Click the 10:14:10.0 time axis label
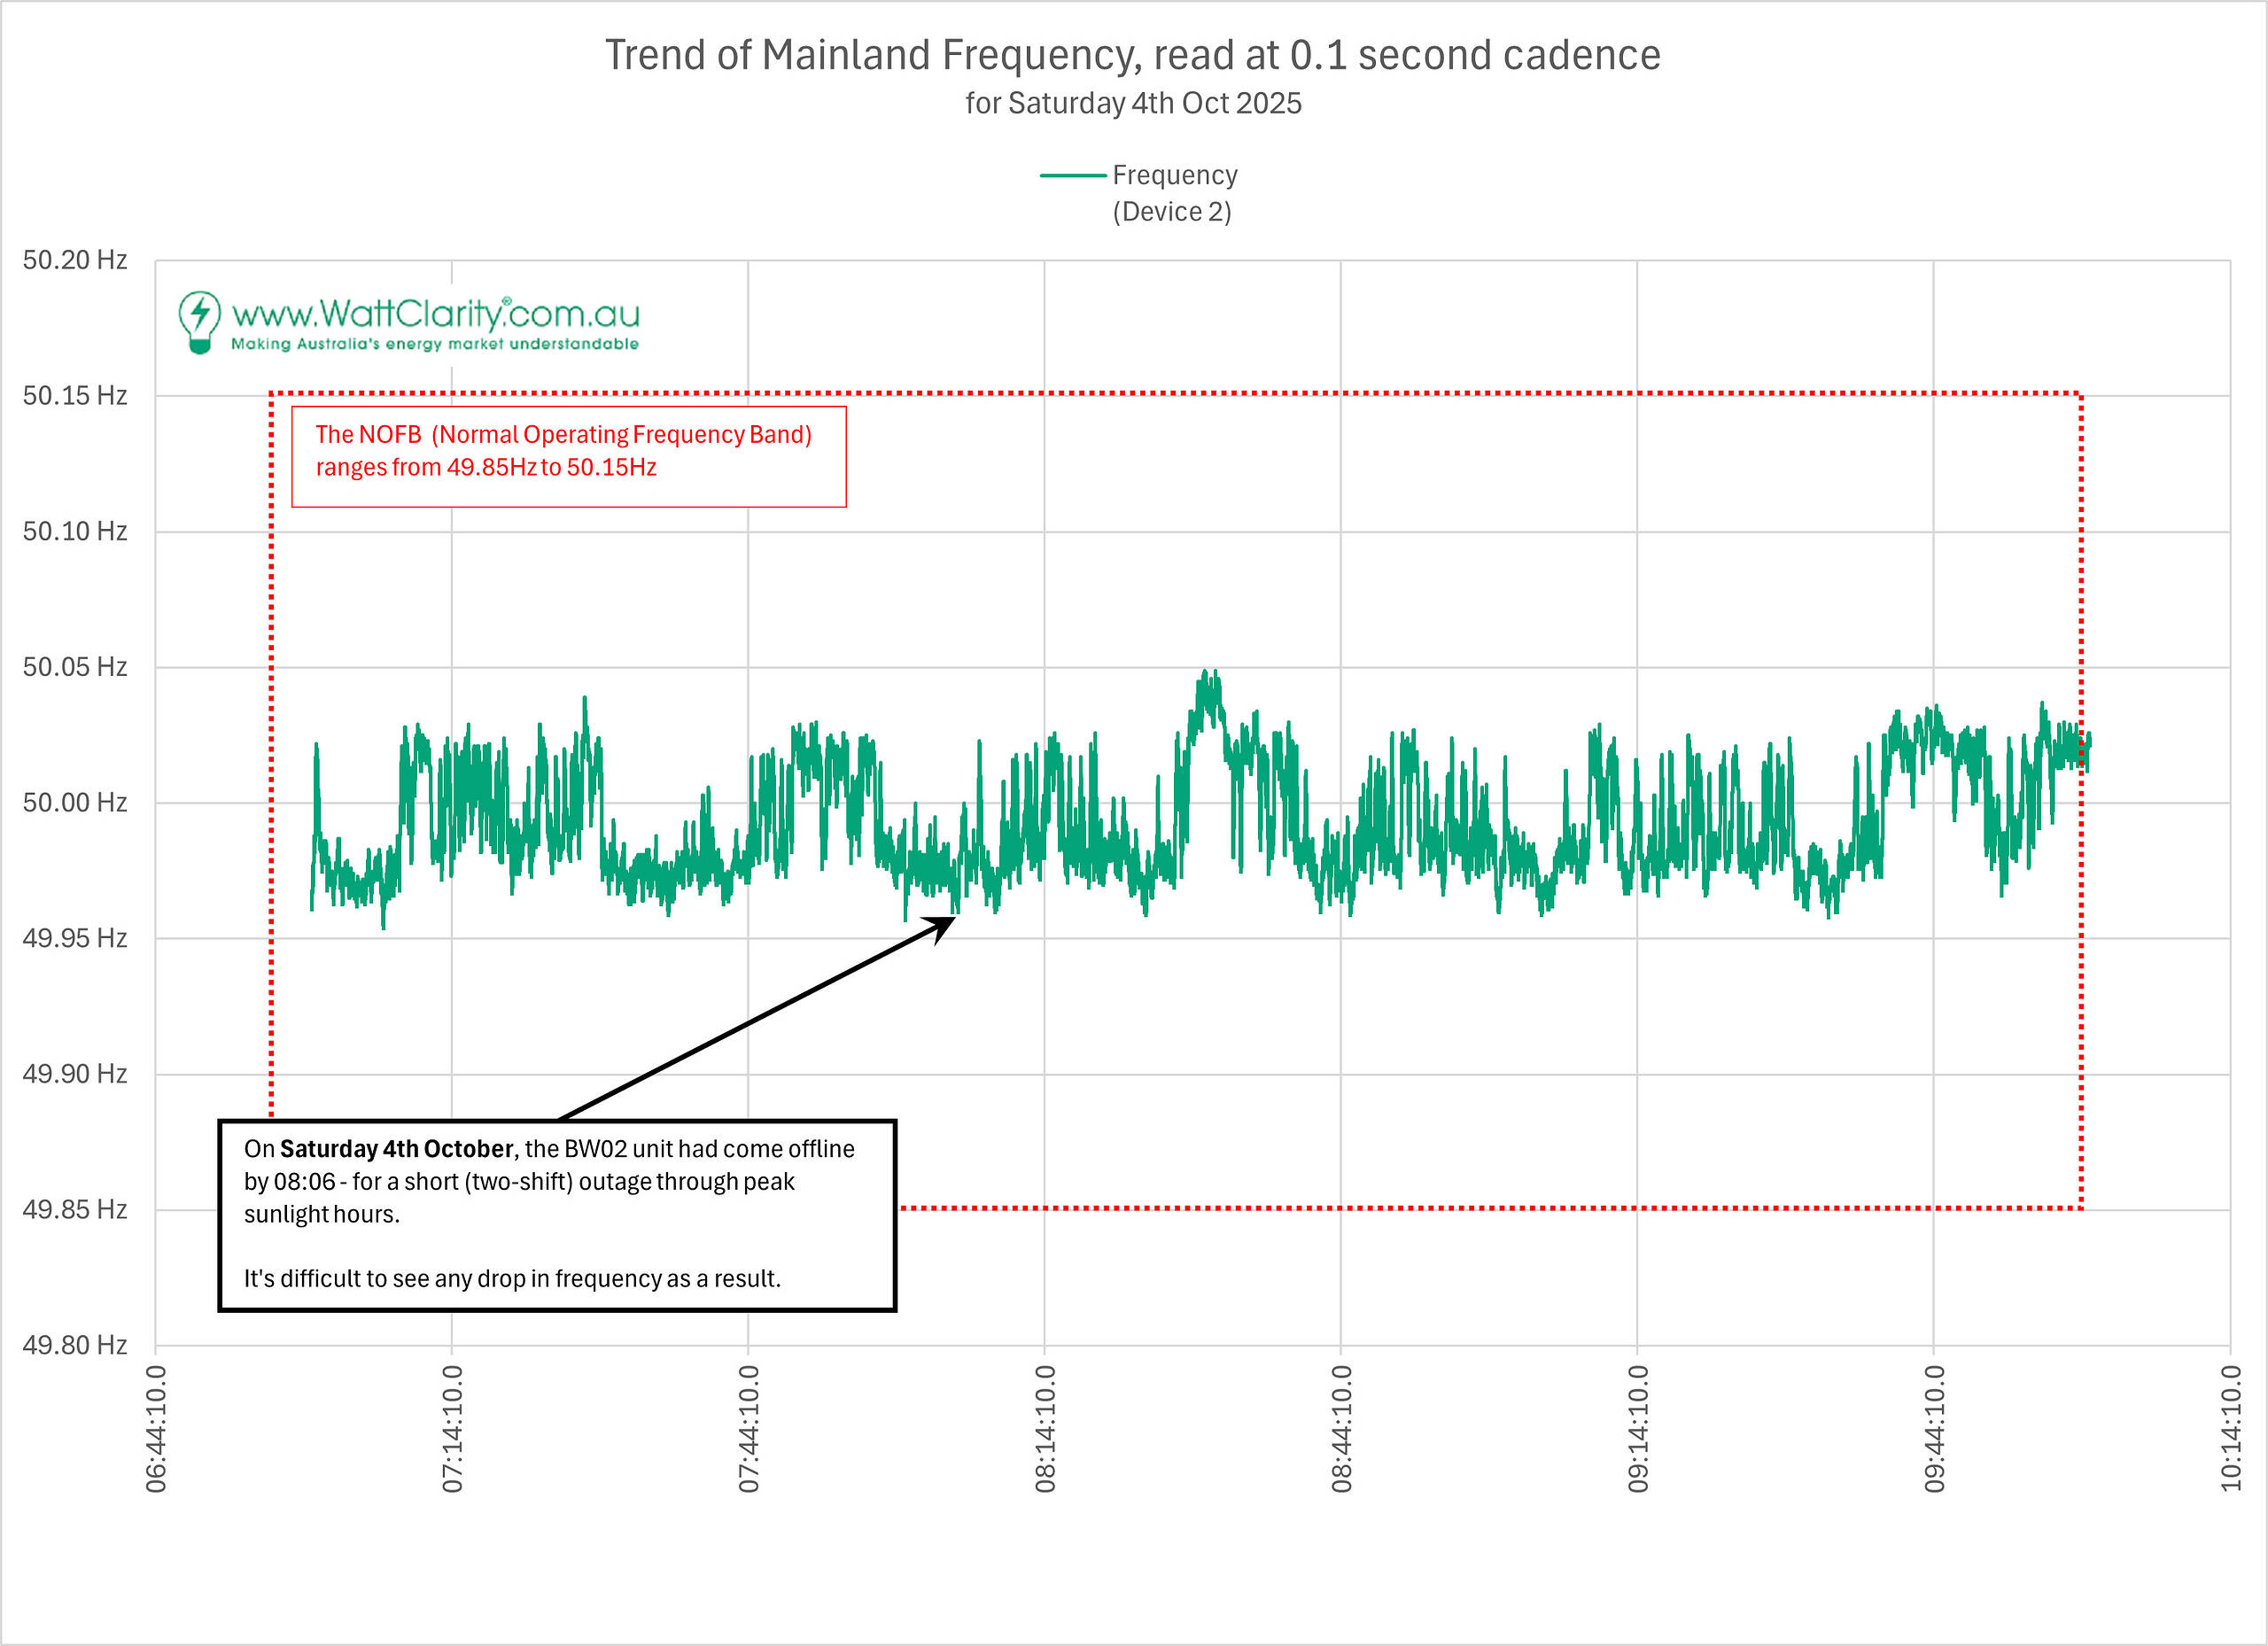 tap(2230, 1428)
